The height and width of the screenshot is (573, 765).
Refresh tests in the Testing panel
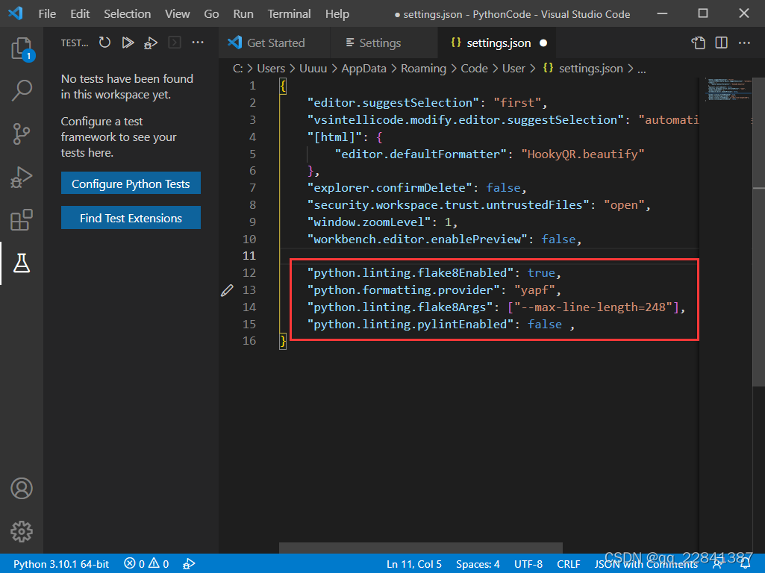coord(104,43)
